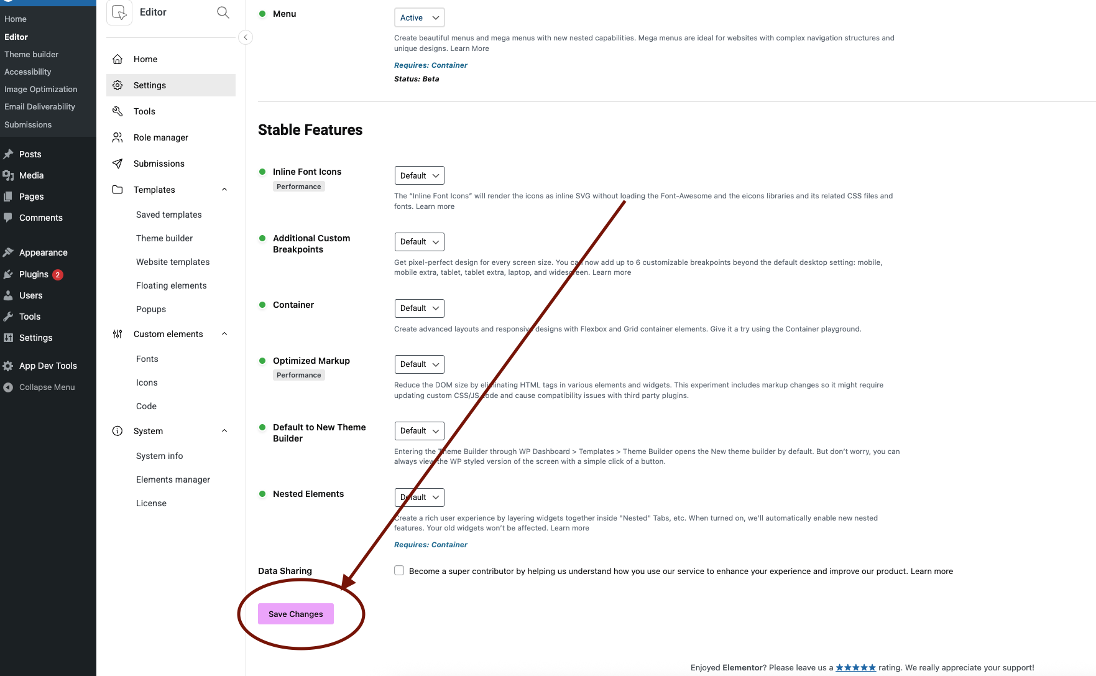Click the five-star rating link

click(855, 667)
